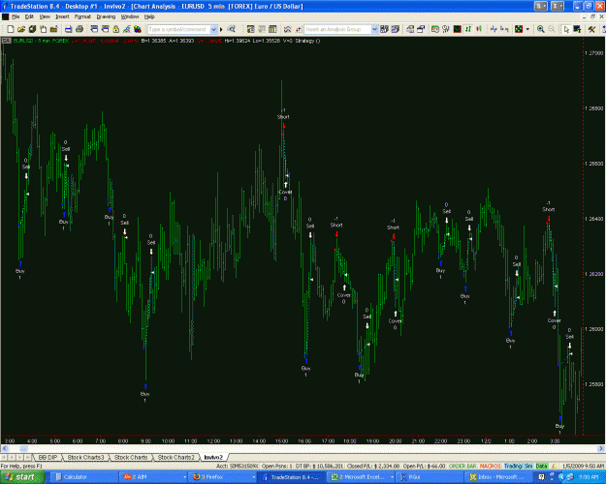Click the Type a symbol/command input box
Screen dimensions: 606x484
point(179,29)
